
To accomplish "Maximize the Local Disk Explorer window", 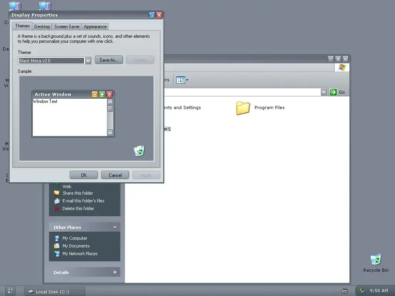I will point(338,59).
